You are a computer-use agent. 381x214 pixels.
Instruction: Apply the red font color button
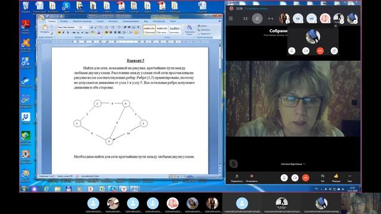pos(99,32)
